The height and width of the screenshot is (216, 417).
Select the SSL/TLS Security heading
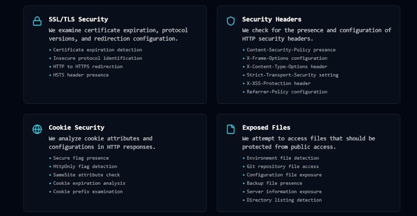click(78, 19)
